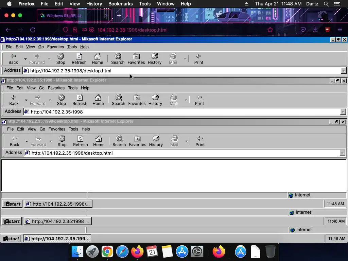The width and height of the screenshot is (348, 261).
Task: Open new Firefox tab with plus button
Action: click(119, 16)
